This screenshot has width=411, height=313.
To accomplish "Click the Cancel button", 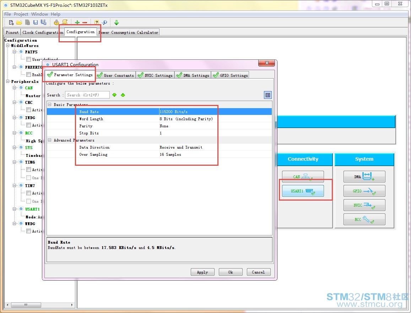I will coord(259,272).
